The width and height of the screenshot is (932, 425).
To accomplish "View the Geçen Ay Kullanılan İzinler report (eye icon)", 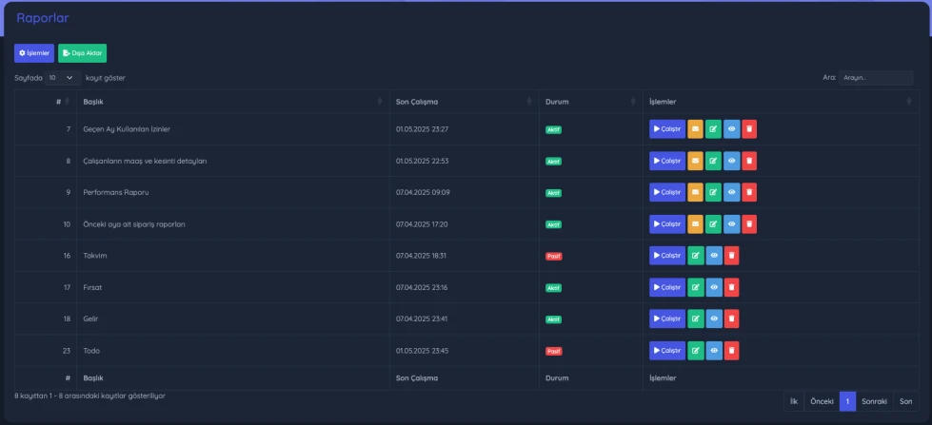I will [732, 128].
